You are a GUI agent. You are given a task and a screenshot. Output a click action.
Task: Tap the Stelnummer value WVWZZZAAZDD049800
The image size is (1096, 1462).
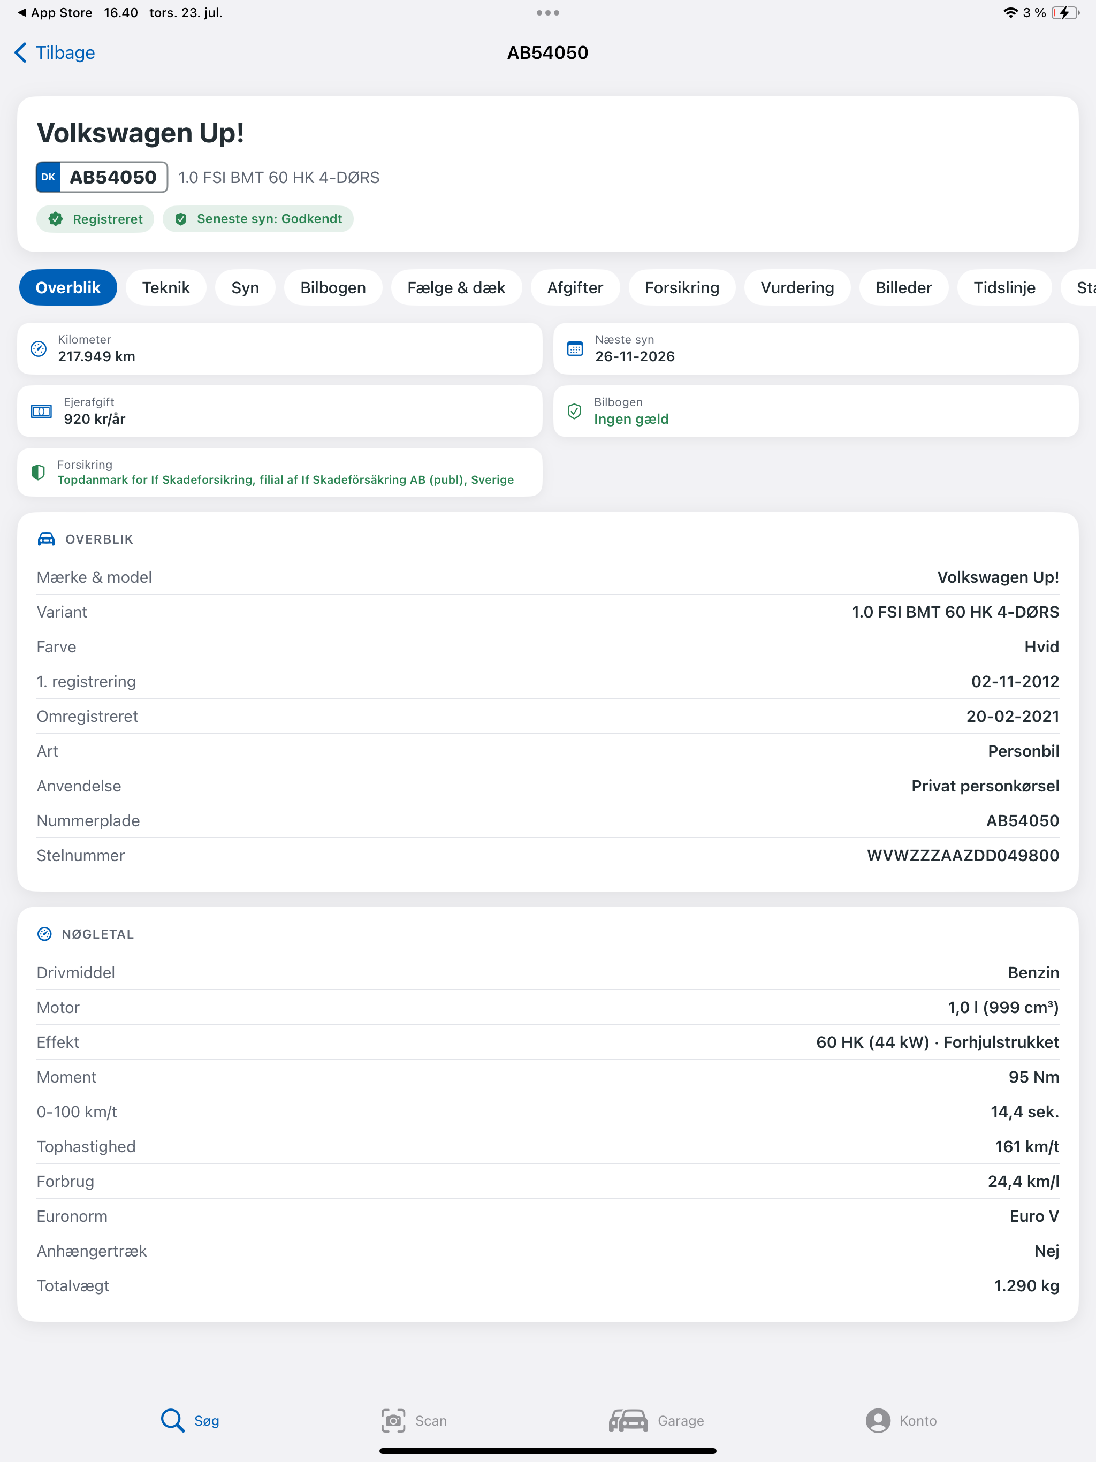pyautogui.click(x=963, y=855)
